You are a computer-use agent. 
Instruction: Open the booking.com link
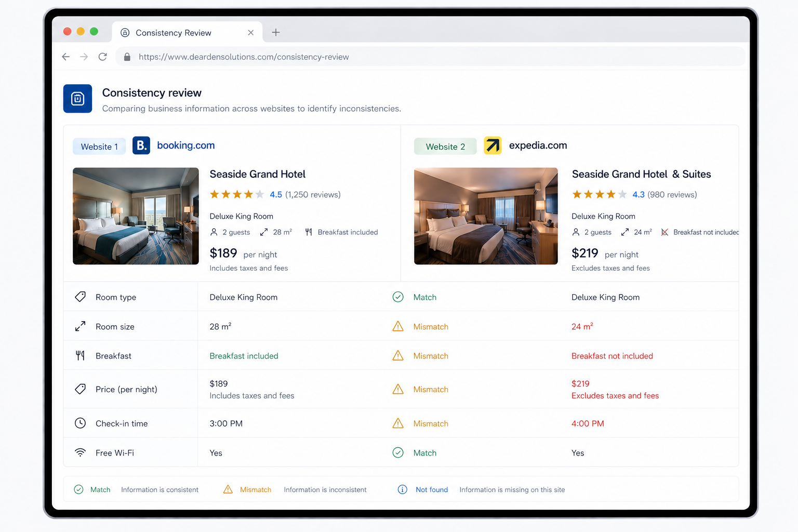[186, 145]
